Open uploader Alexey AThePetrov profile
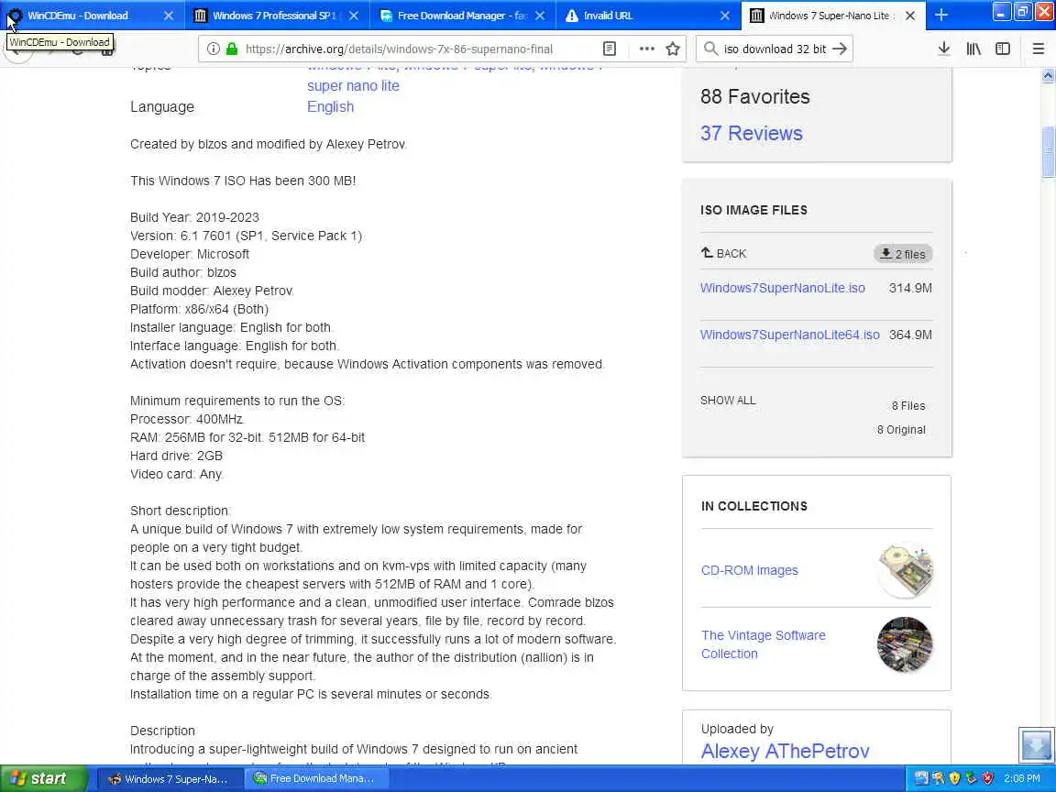Image resolution: width=1056 pixels, height=792 pixels. point(786,751)
